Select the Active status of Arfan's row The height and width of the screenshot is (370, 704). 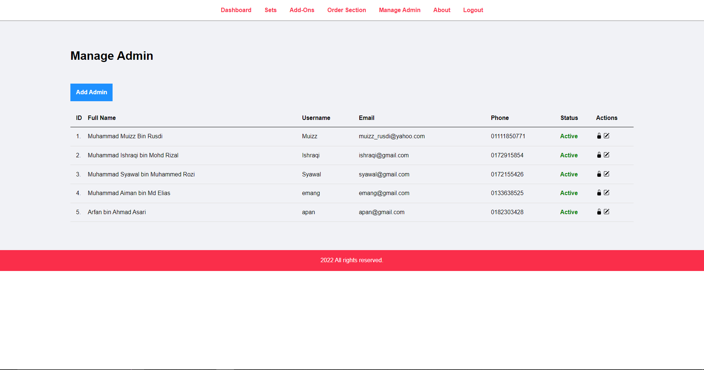coord(569,212)
